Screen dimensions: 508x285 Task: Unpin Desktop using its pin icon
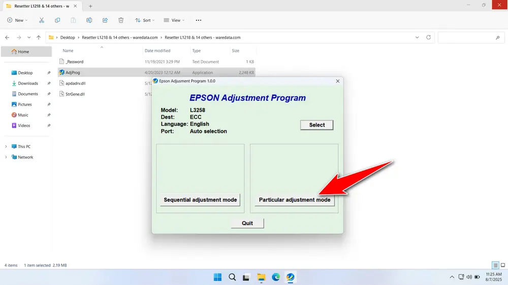tap(49, 73)
